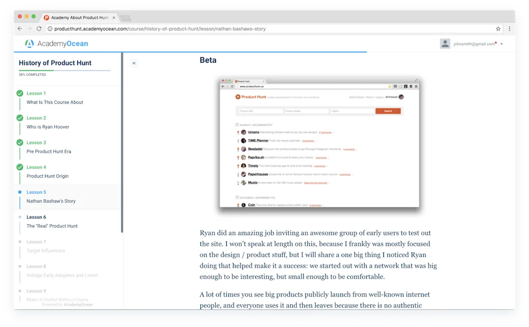The width and height of the screenshot is (529, 327).
Task: Bookmark the page via the star icon
Action: [x=497, y=28]
